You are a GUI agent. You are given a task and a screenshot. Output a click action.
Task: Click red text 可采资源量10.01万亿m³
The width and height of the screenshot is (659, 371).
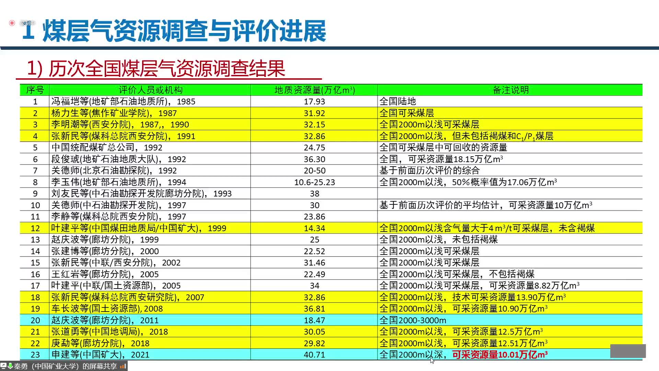pyautogui.click(x=500, y=355)
